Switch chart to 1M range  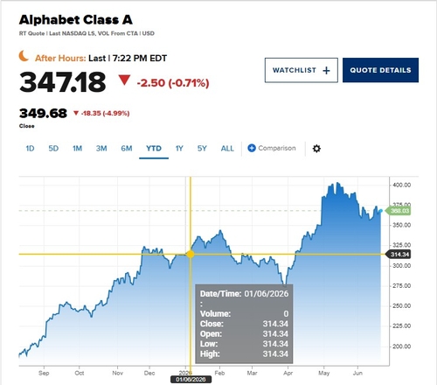77,149
